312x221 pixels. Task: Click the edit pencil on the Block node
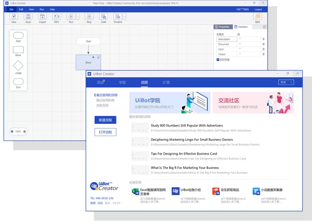pyautogui.click(x=98, y=57)
